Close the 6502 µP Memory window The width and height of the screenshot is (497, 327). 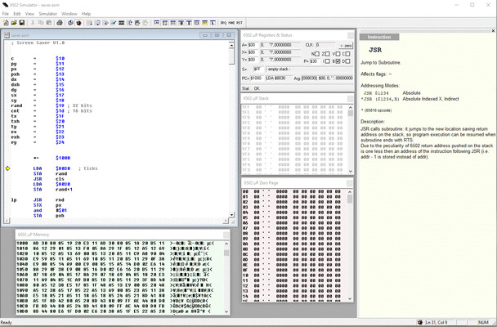pos(226,235)
